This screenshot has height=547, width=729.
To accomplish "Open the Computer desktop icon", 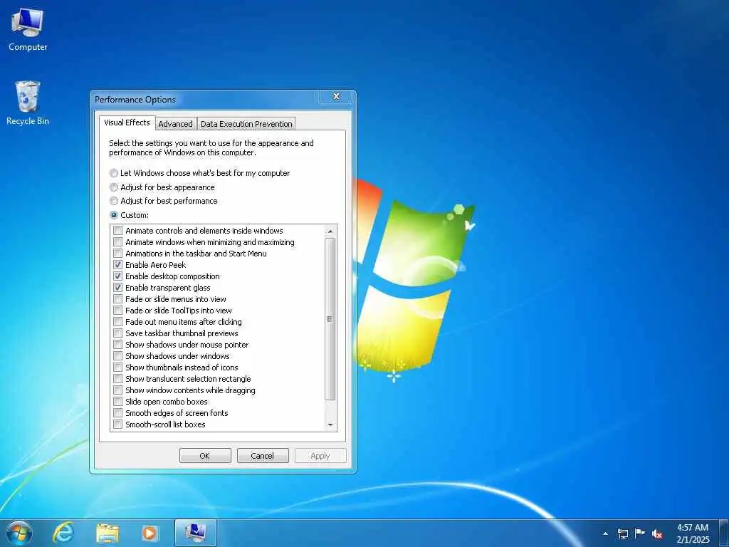I will pos(28,30).
